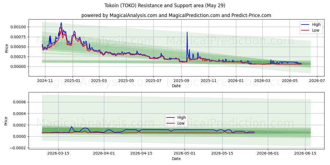
Task: Click the '2026-05-15' x-axis label
Action: [222, 154]
